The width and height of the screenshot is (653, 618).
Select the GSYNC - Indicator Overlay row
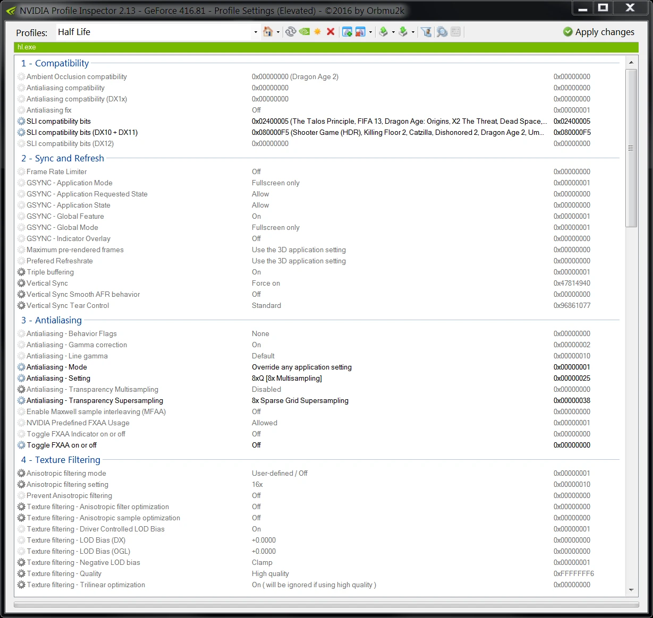319,238
